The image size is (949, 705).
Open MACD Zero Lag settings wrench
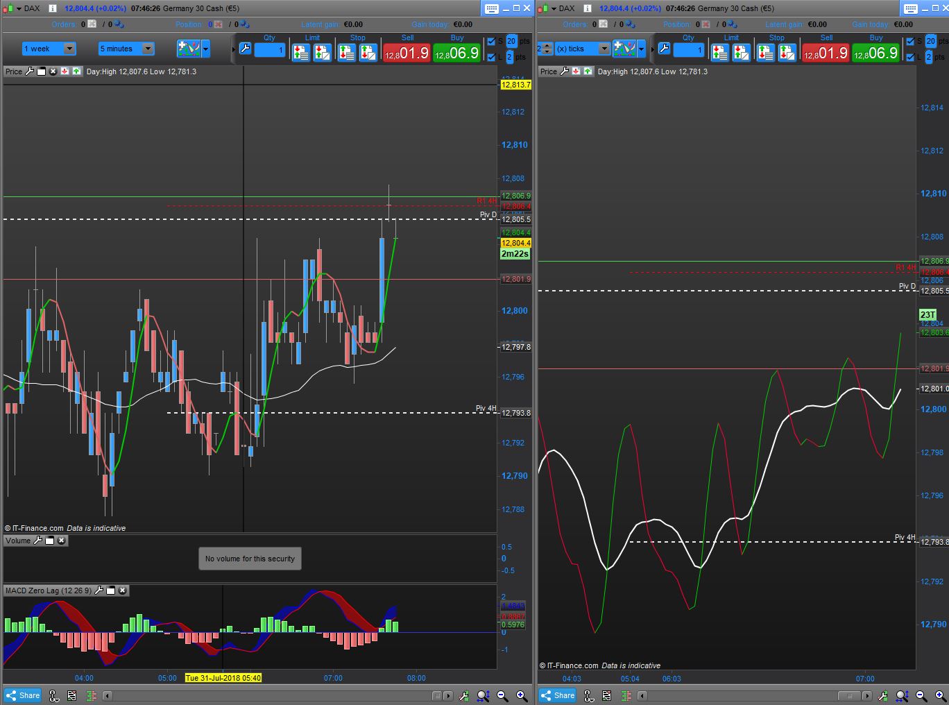click(x=99, y=591)
